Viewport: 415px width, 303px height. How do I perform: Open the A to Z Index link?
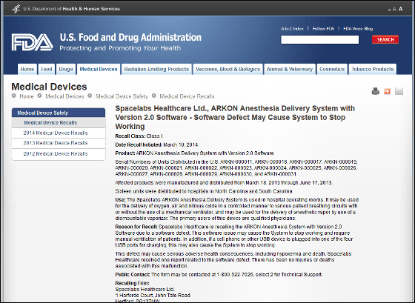(x=293, y=29)
